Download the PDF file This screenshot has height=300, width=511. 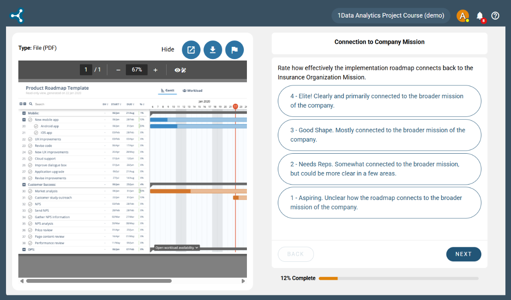(x=213, y=50)
